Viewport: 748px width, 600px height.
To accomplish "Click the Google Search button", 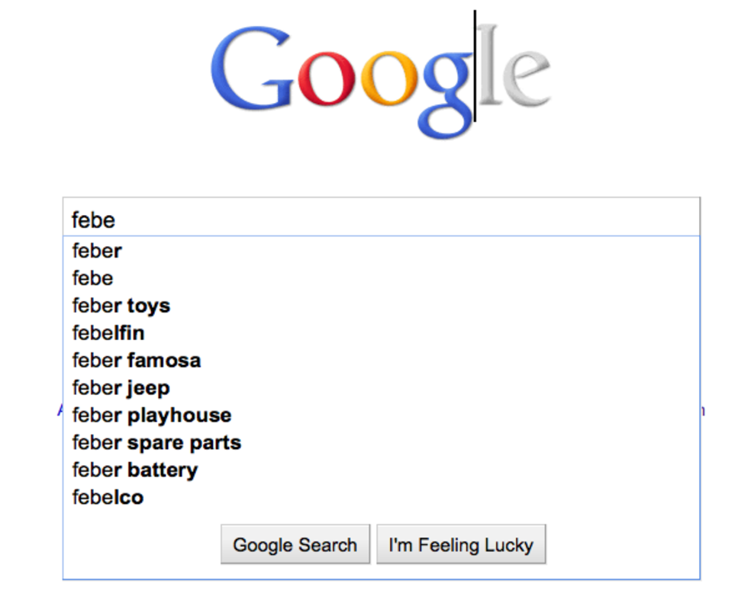I will tap(295, 544).
